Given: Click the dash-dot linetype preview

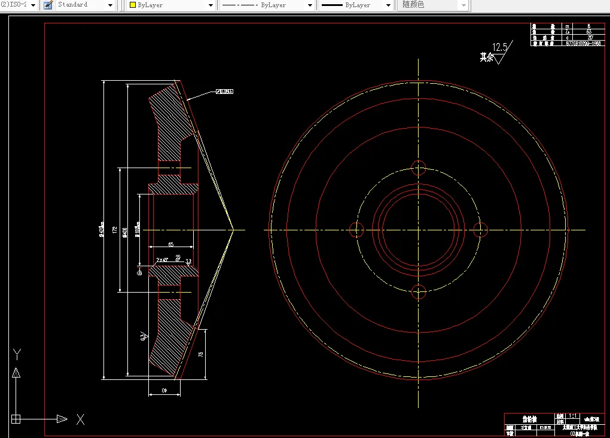Looking at the screenshot, I should point(240,5).
